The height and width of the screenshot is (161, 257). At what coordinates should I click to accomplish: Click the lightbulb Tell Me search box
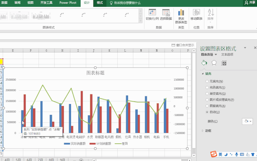(125, 3)
